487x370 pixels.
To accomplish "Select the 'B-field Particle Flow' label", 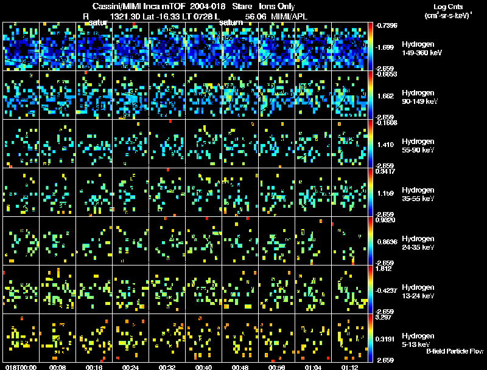I will (x=455, y=351).
